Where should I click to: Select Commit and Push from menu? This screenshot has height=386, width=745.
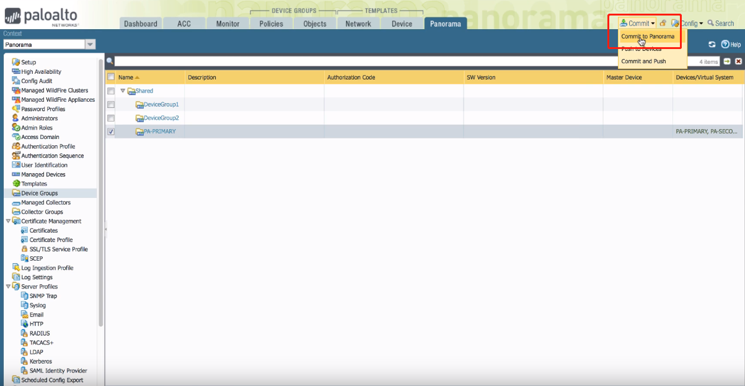click(x=643, y=61)
